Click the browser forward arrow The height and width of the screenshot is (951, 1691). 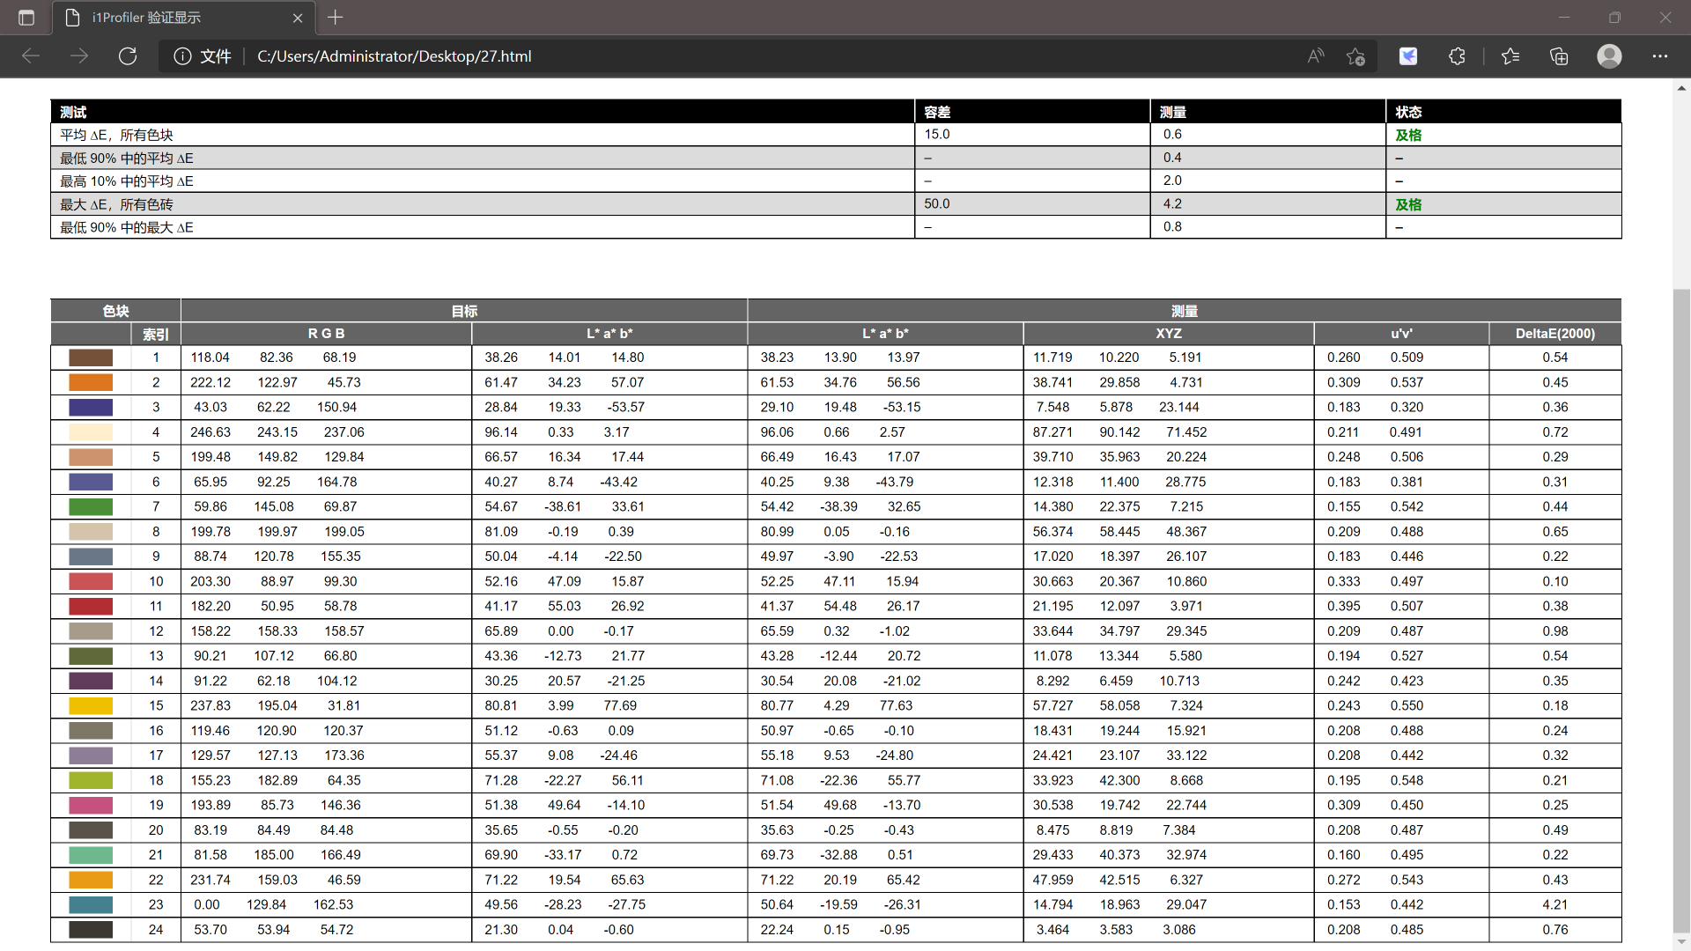[79, 56]
